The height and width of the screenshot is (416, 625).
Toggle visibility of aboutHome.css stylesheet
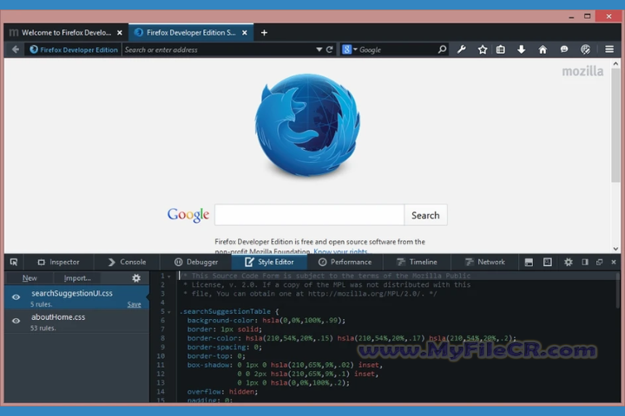[x=16, y=321]
